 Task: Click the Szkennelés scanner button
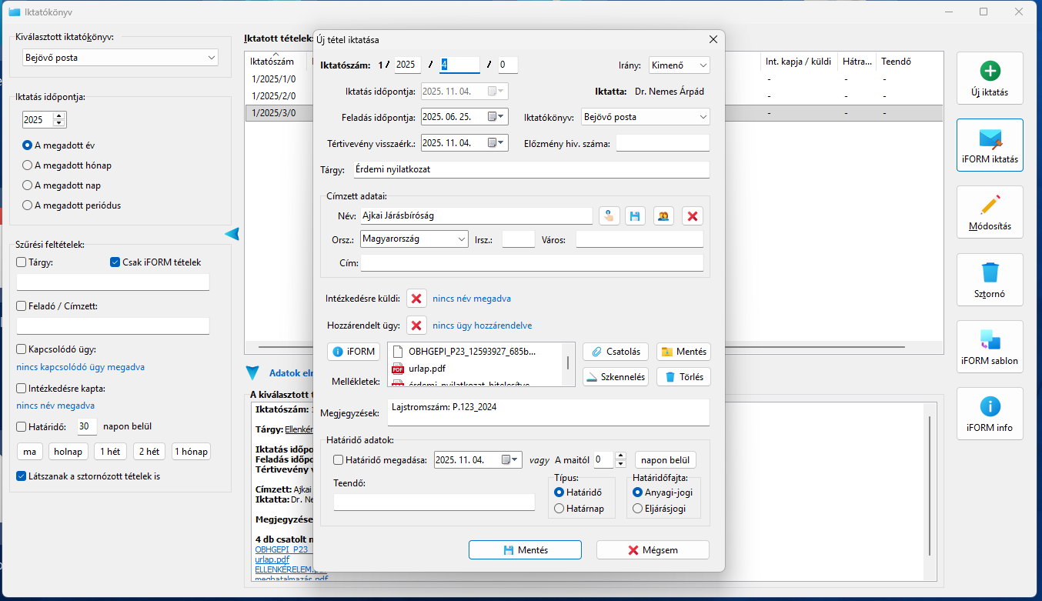(x=616, y=377)
